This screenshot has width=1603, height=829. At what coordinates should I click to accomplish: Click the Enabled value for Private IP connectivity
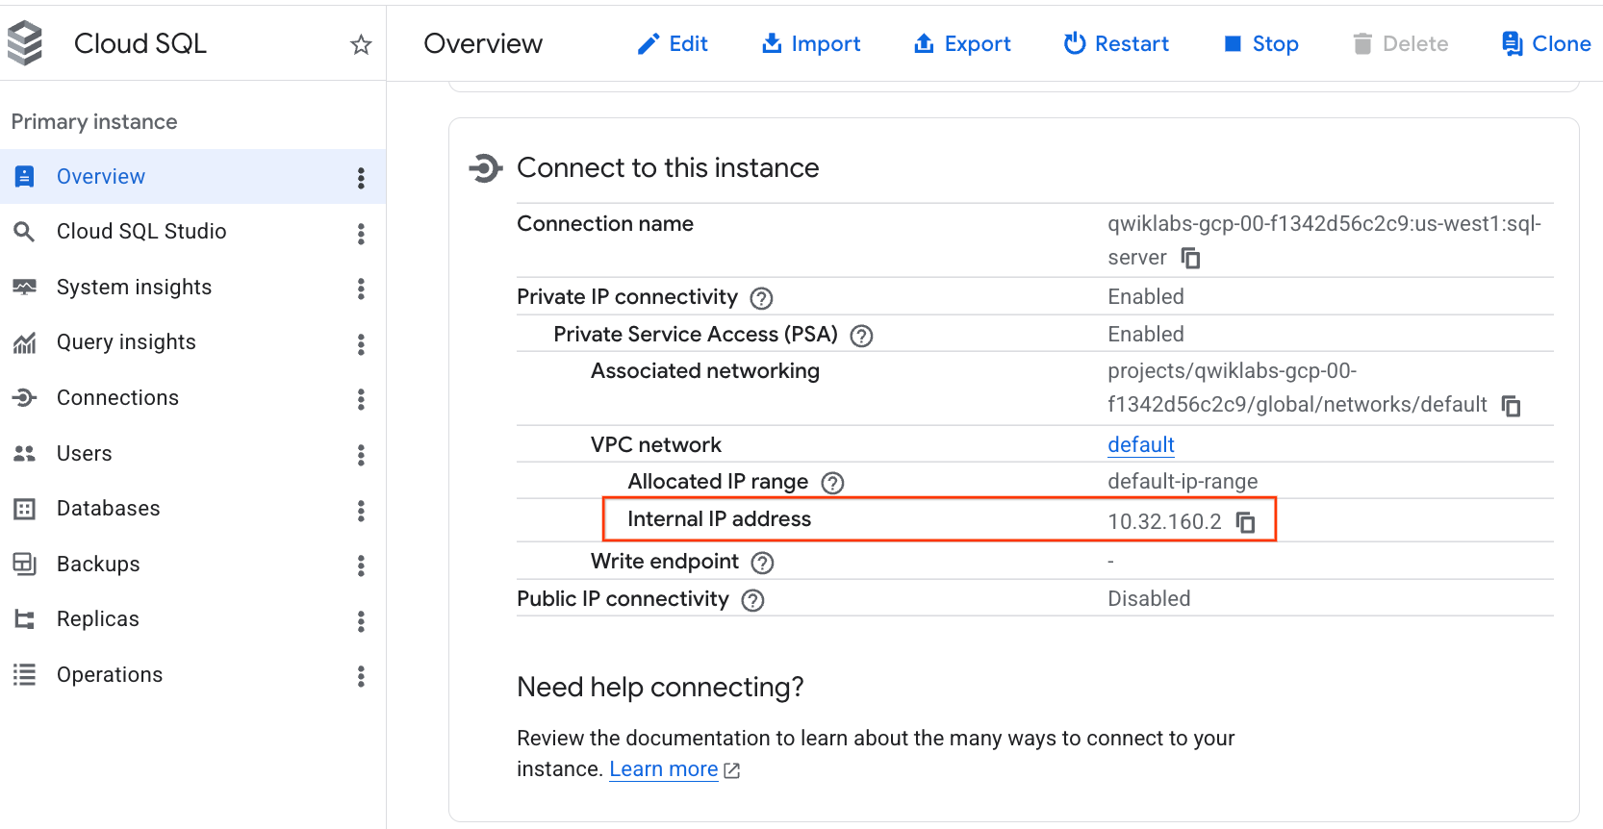[1146, 296]
